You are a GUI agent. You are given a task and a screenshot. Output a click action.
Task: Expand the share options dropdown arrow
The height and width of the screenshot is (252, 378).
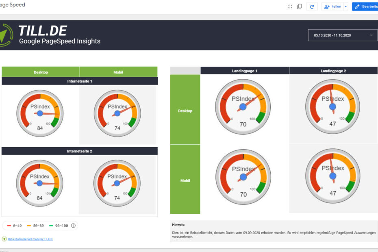[x=346, y=7]
